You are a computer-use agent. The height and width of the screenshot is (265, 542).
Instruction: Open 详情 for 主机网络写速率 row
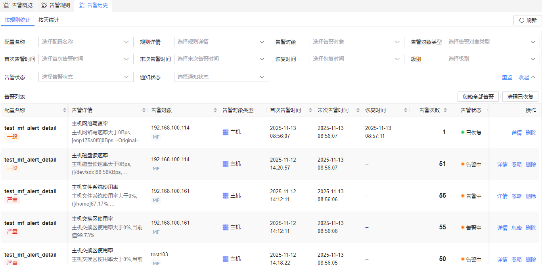(x=517, y=133)
